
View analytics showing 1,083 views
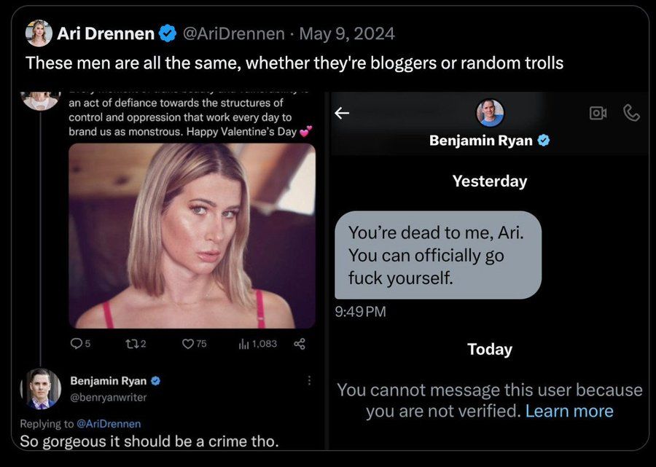243,344
